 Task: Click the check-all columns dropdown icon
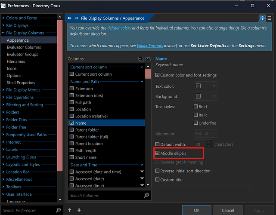(x=141, y=59)
